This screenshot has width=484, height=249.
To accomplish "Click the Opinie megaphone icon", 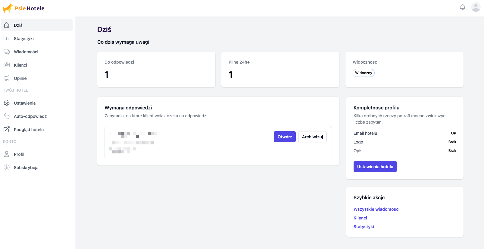I will [7, 78].
